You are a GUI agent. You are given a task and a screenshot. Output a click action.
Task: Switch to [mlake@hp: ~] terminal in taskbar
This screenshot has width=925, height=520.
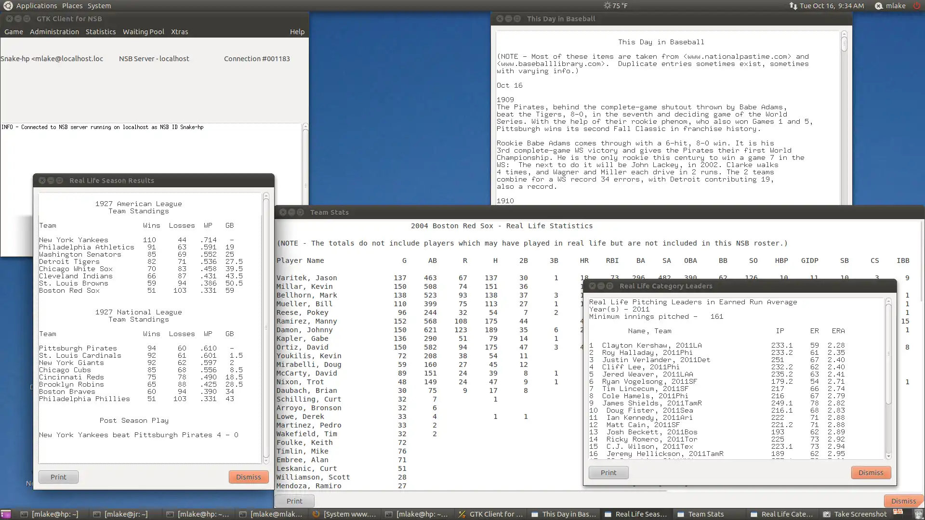50,514
